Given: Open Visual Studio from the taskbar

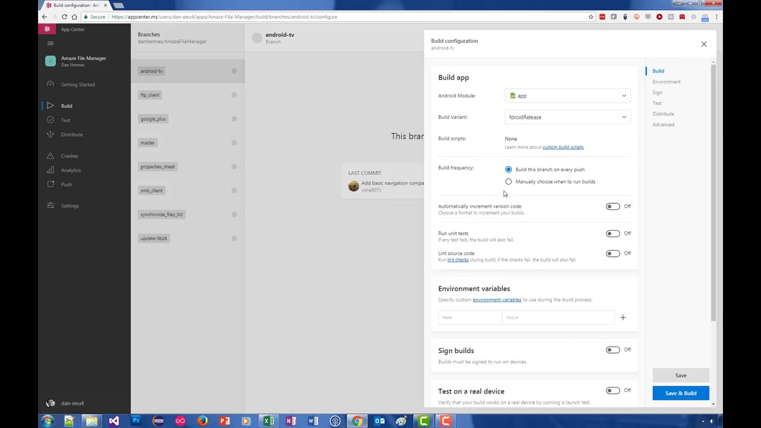Looking at the screenshot, I should click(x=114, y=421).
